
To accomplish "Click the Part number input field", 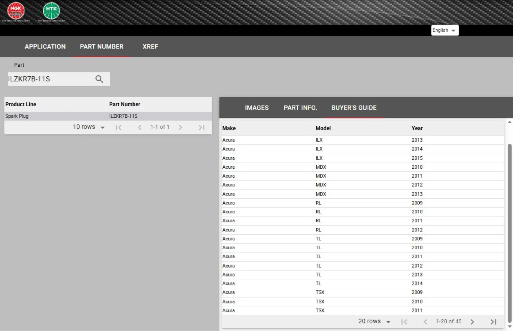I will tap(51, 79).
